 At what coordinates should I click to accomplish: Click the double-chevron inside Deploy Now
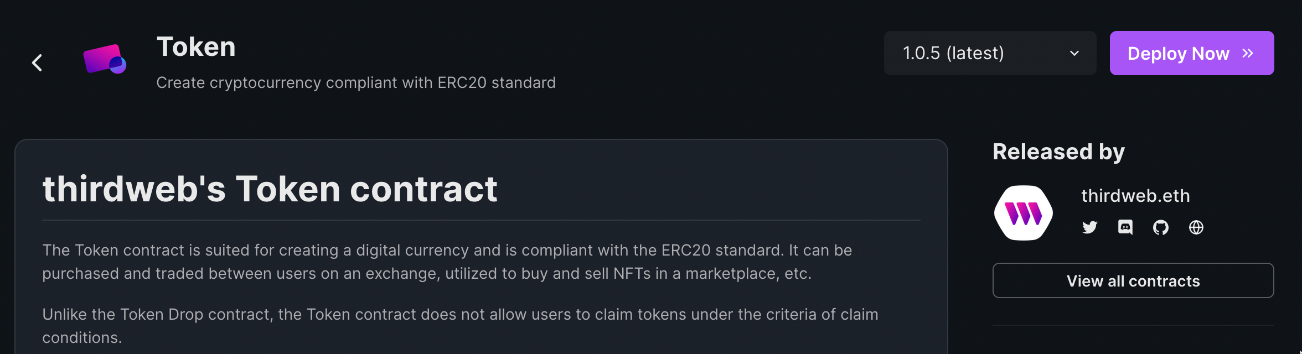(1248, 53)
